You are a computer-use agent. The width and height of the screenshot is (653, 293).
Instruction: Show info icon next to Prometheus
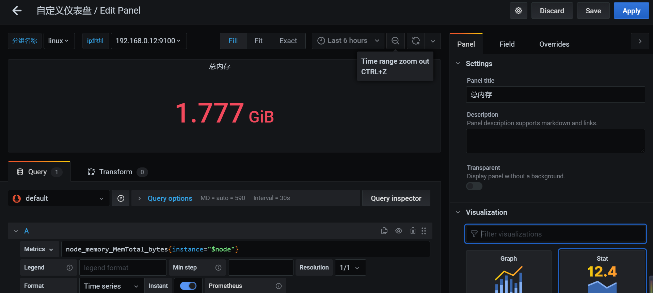(278, 286)
